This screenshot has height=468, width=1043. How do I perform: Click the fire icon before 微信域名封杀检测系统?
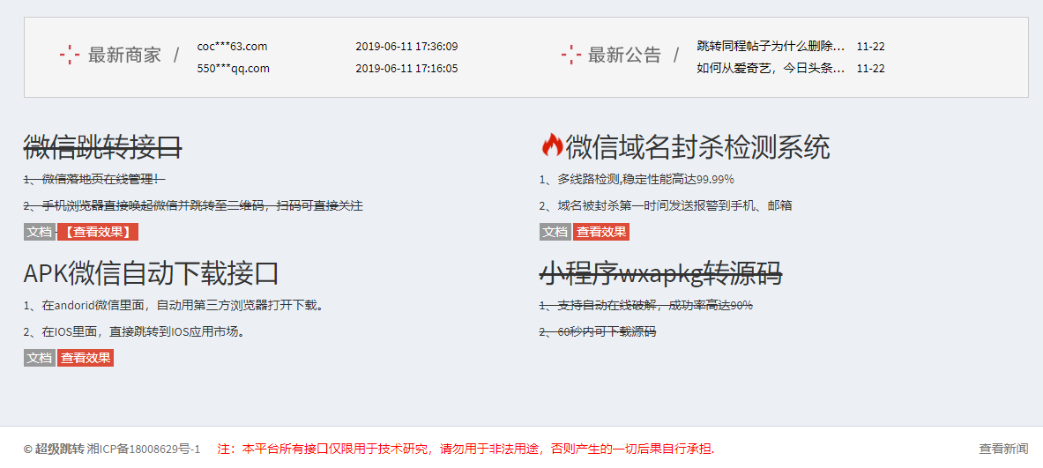552,145
